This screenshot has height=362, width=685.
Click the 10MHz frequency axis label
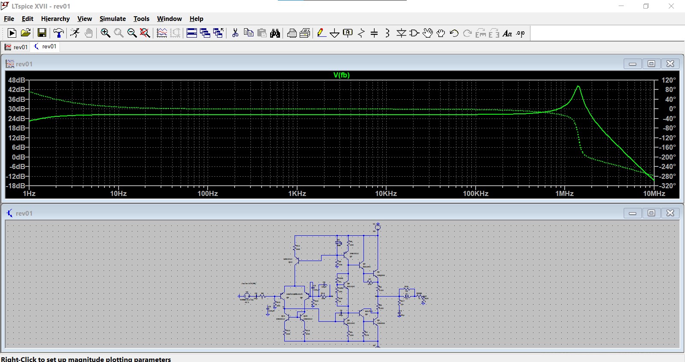[x=654, y=193]
